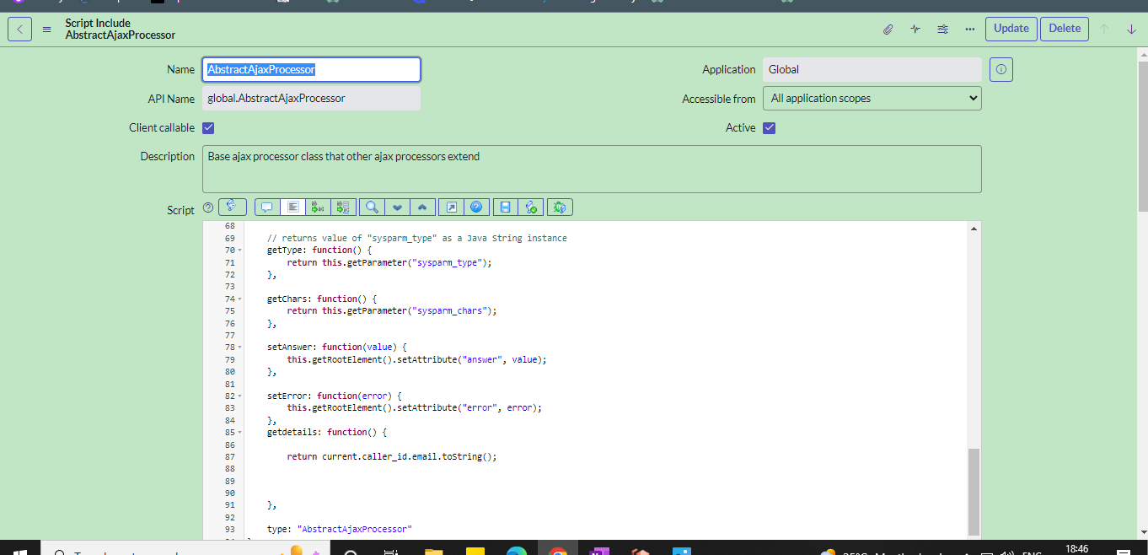Viewport: 1148px width, 555px height.
Task: Toggle the Active checkbox
Action: 769,128
